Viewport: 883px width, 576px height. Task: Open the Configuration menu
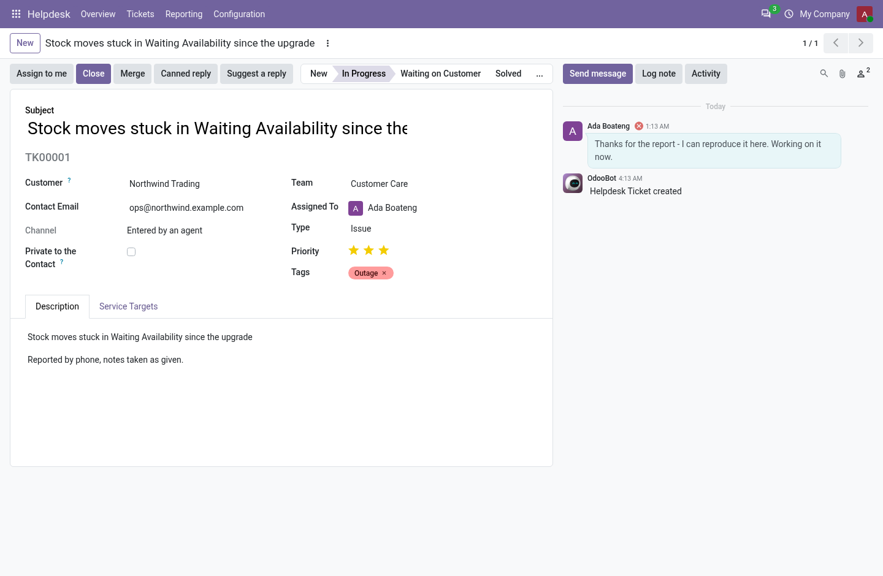[x=239, y=14]
